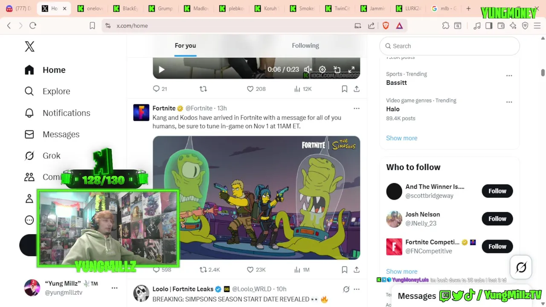Follow Fortnite Competitive account

pos(497,246)
